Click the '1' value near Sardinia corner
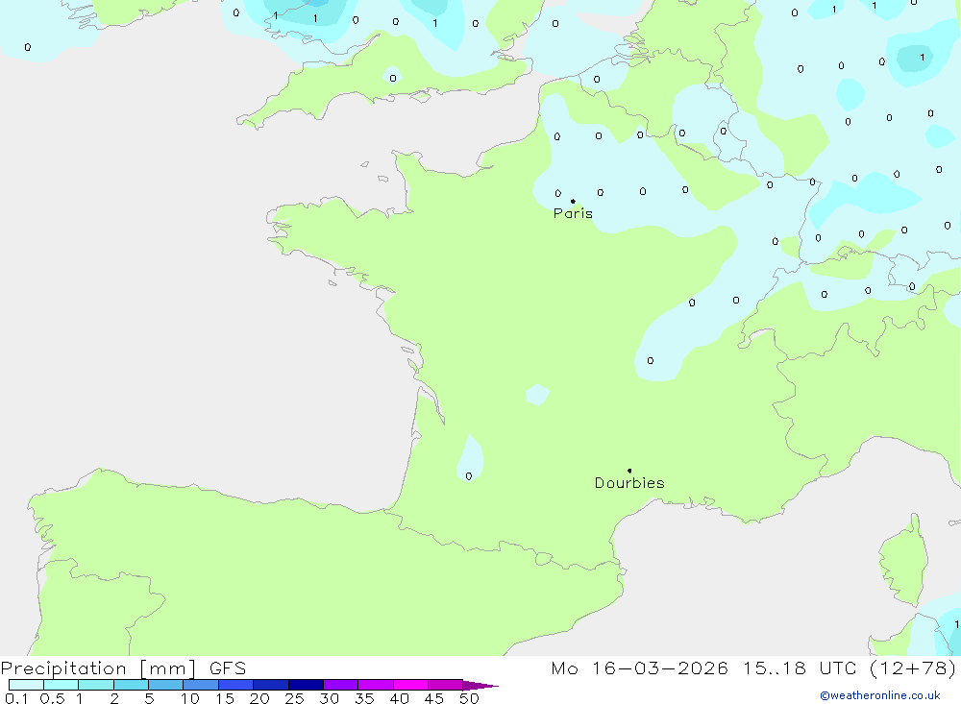 956,624
